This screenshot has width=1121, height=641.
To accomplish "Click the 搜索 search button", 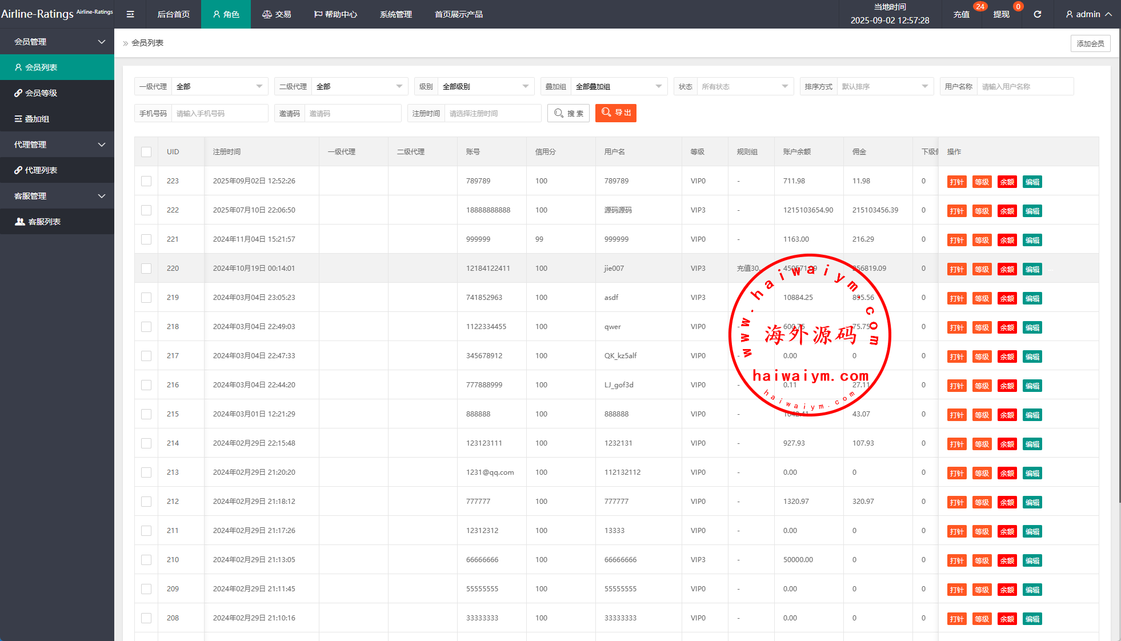I will click(568, 113).
